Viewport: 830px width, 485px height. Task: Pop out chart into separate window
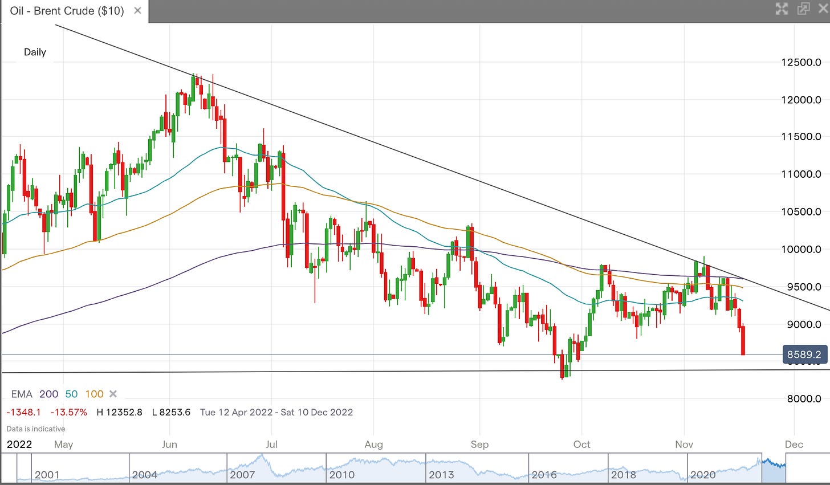click(x=803, y=9)
